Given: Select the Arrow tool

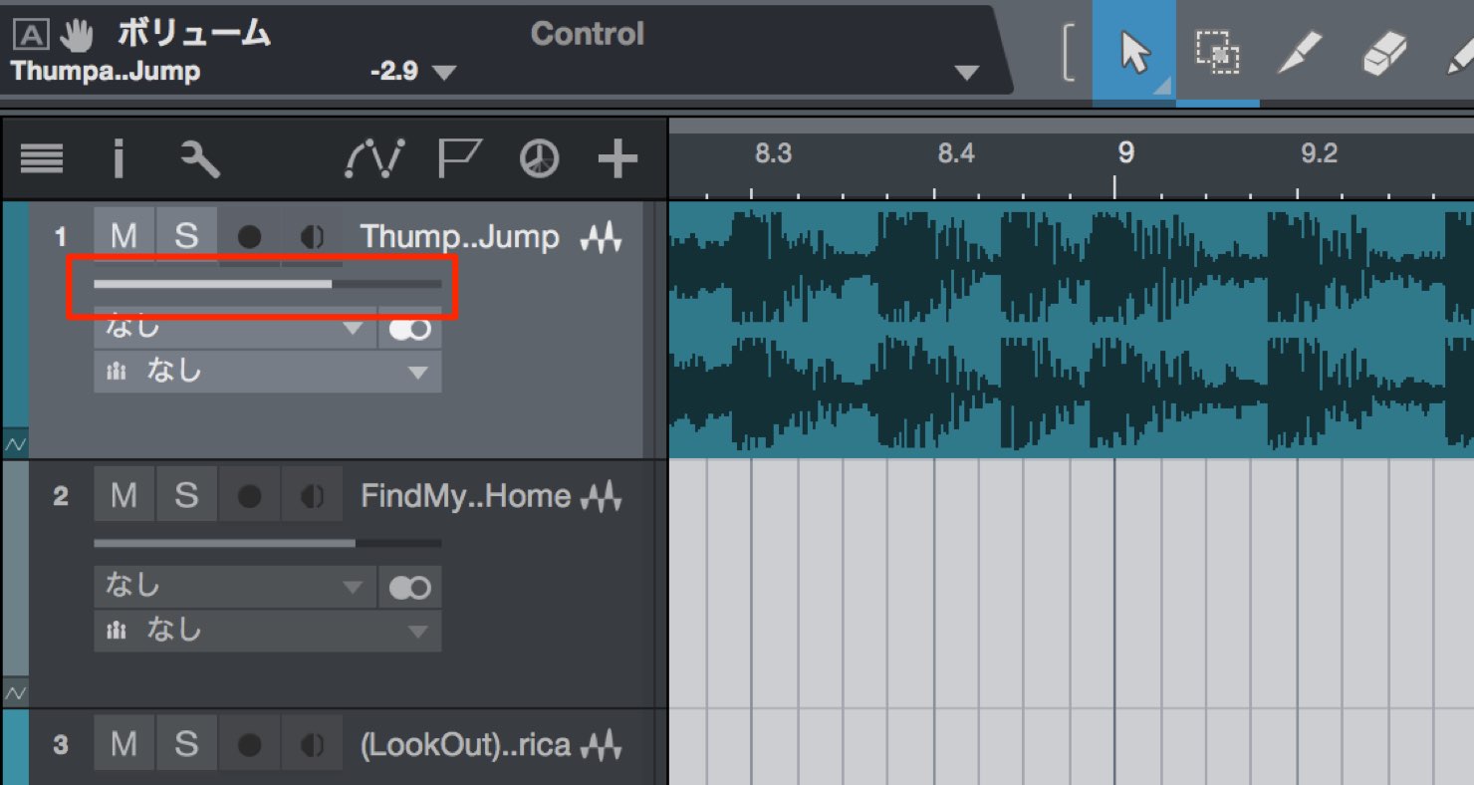Looking at the screenshot, I should point(1134,51).
